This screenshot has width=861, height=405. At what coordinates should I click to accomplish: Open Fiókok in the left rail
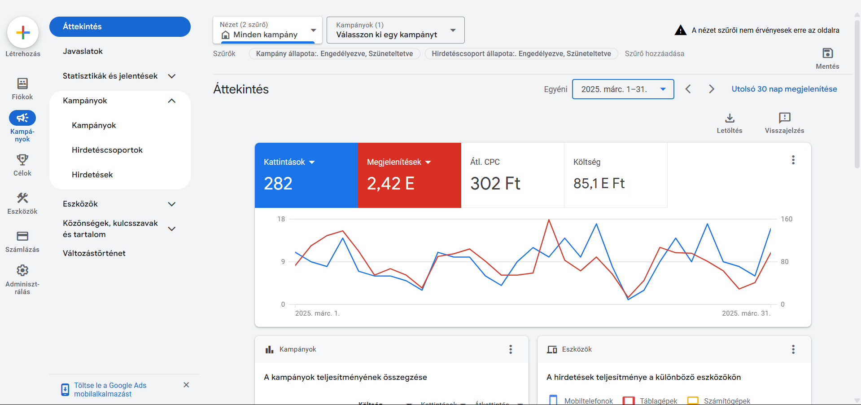pyautogui.click(x=22, y=84)
